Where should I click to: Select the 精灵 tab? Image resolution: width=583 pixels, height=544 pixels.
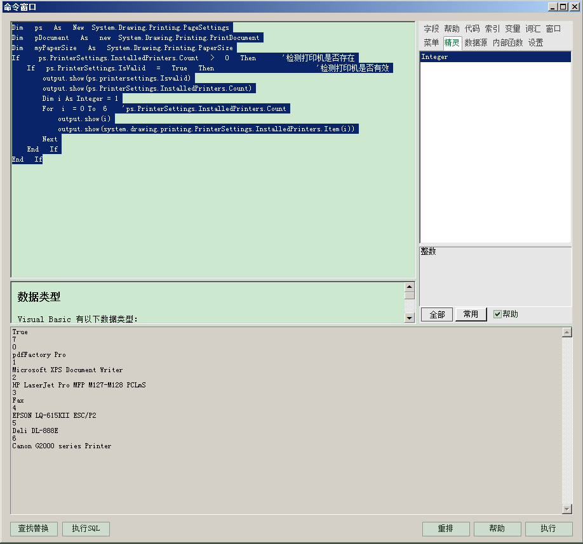(x=452, y=42)
